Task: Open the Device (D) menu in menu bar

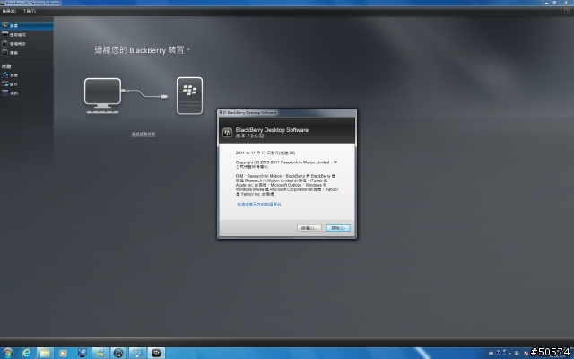Action: pos(9,12)
